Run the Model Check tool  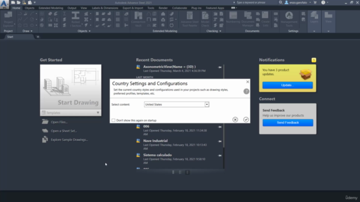coord(205,20)
